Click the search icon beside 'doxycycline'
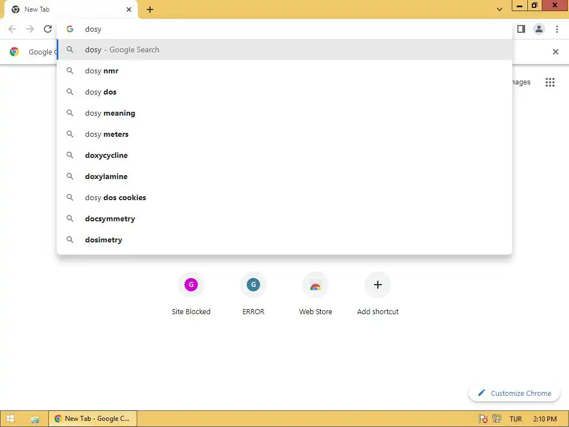The width and height of the screenshot is (569, 427). click(x=70, y=155)
